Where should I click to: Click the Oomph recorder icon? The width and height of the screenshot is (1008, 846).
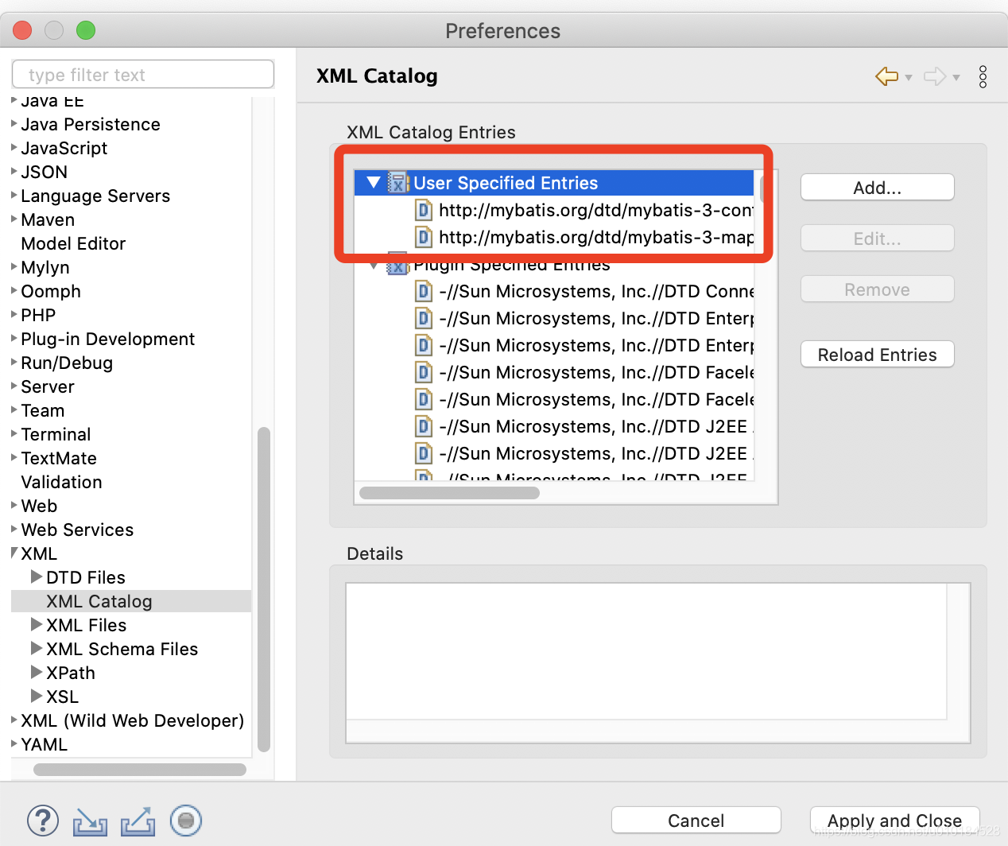click(x=185, y=821)
